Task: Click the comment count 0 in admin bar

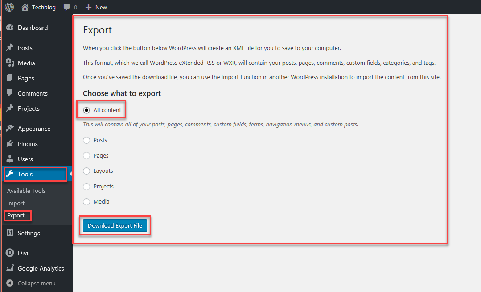Action: [75, 8]
